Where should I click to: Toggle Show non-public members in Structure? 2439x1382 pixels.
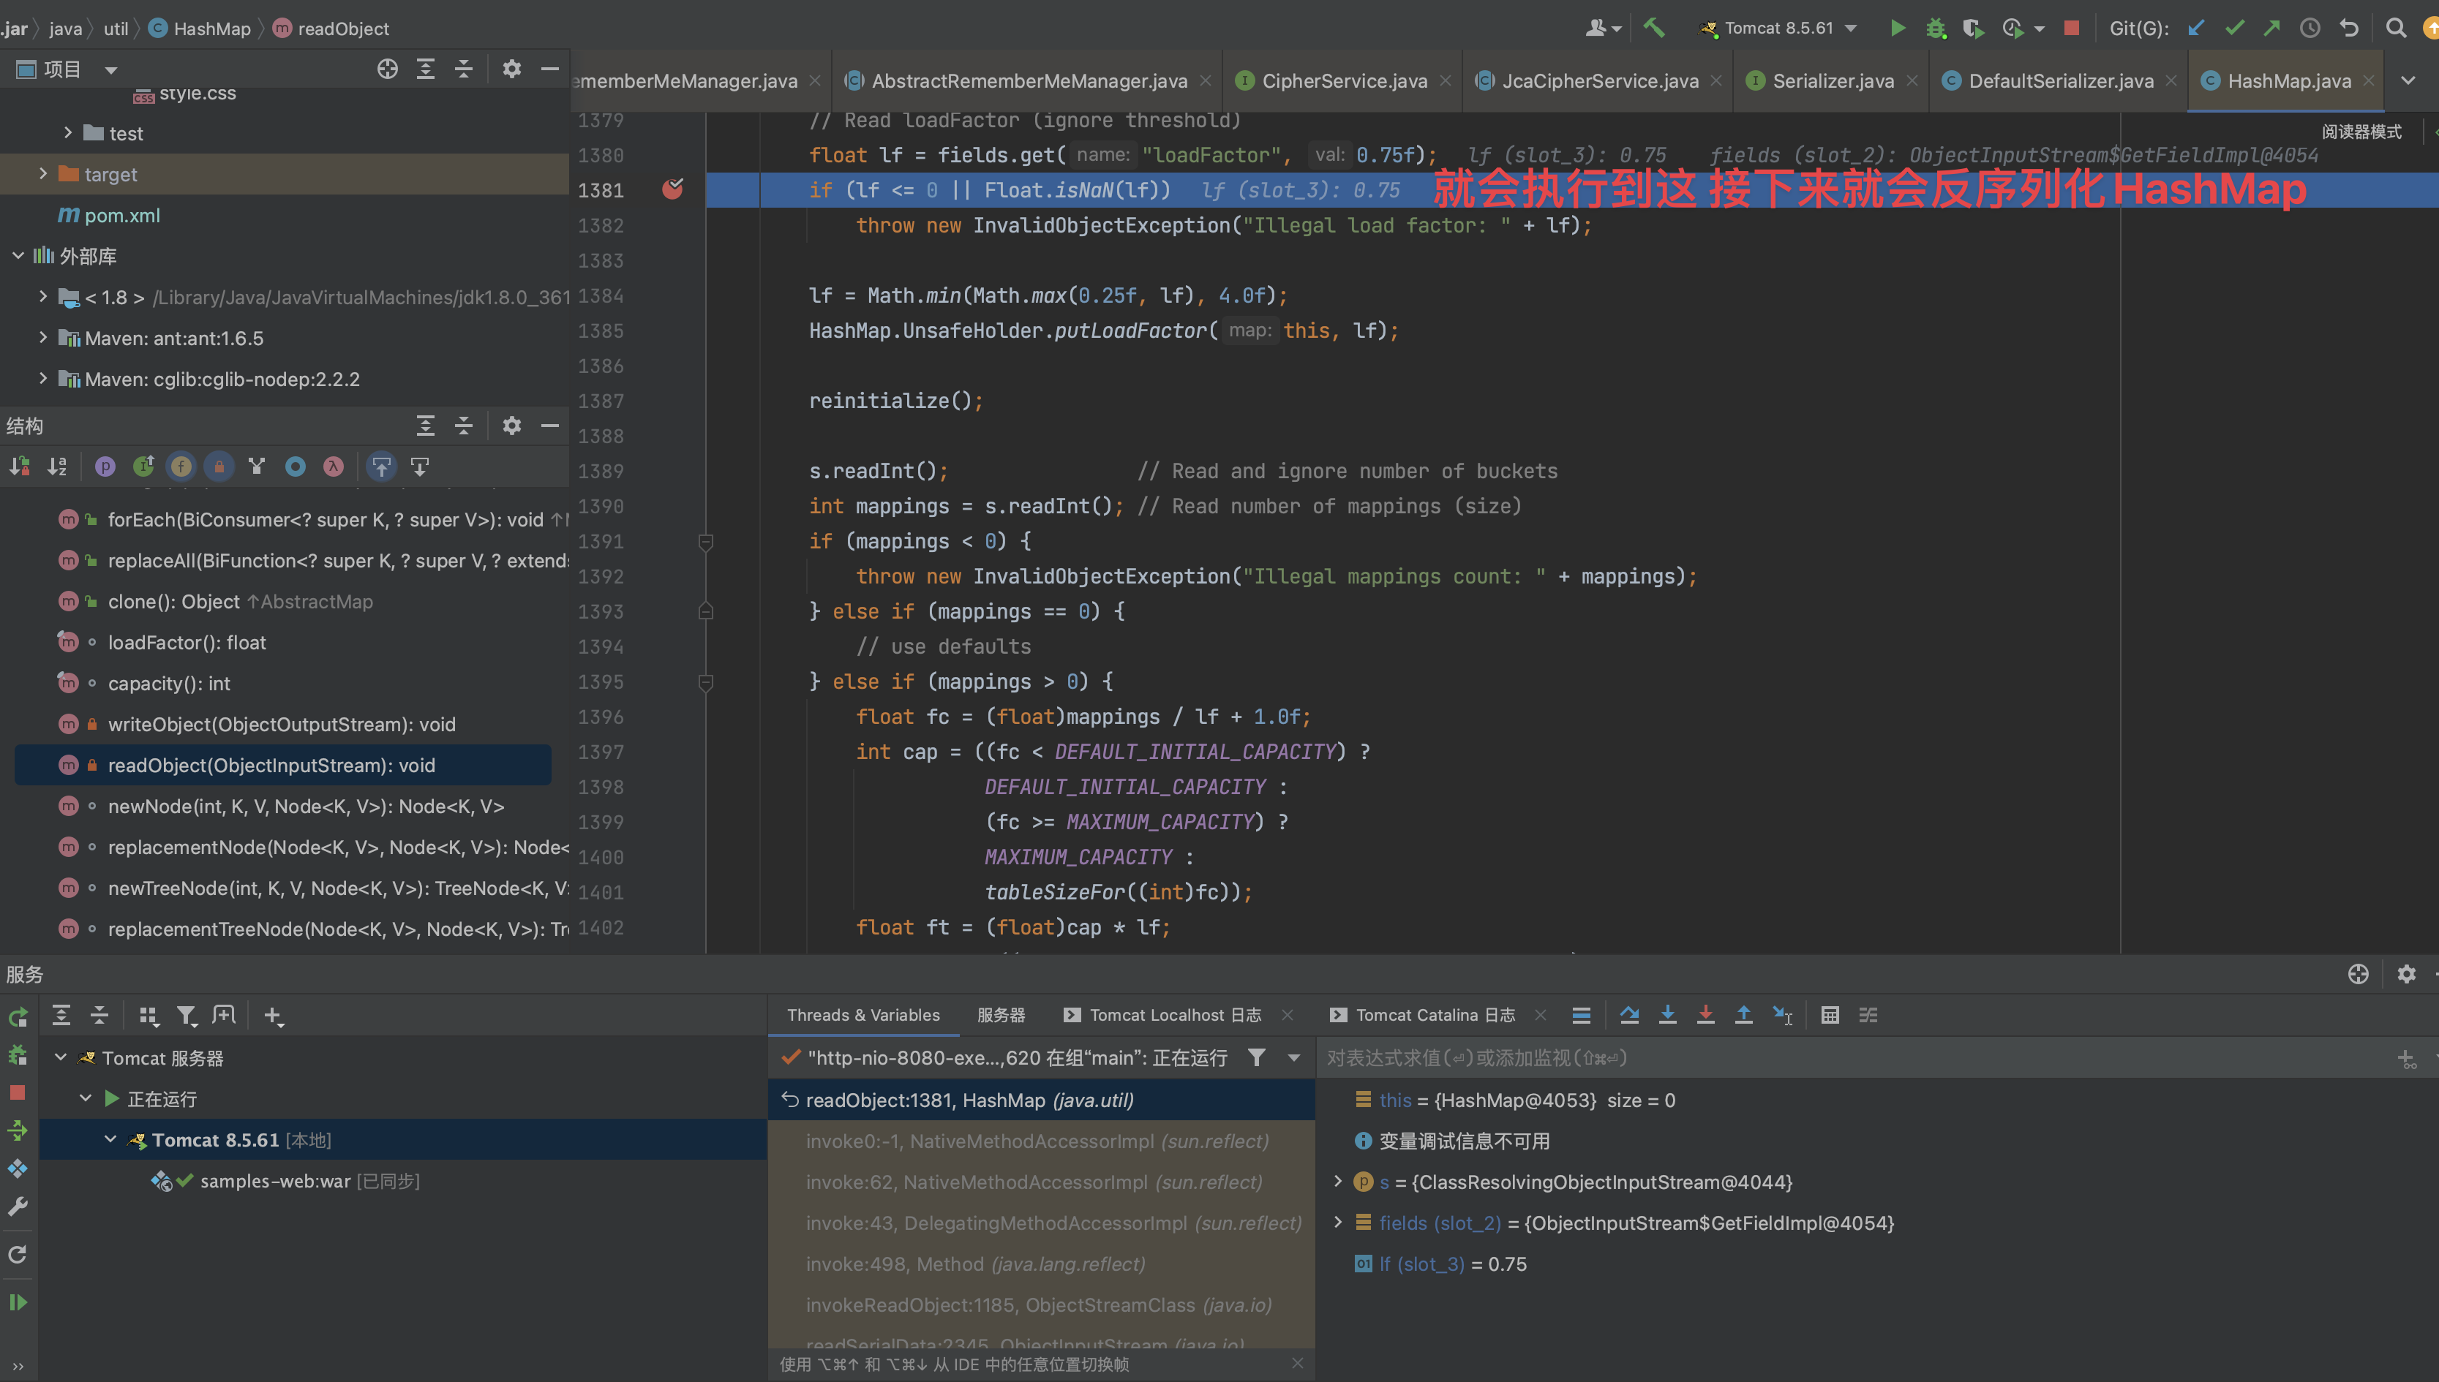coord(219,466)
